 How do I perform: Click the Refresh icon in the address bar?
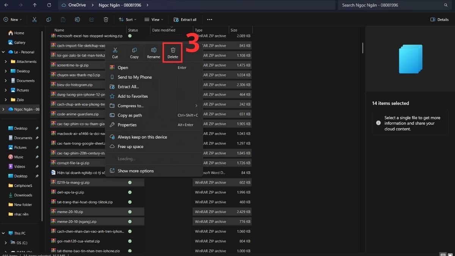click(49, 5)
